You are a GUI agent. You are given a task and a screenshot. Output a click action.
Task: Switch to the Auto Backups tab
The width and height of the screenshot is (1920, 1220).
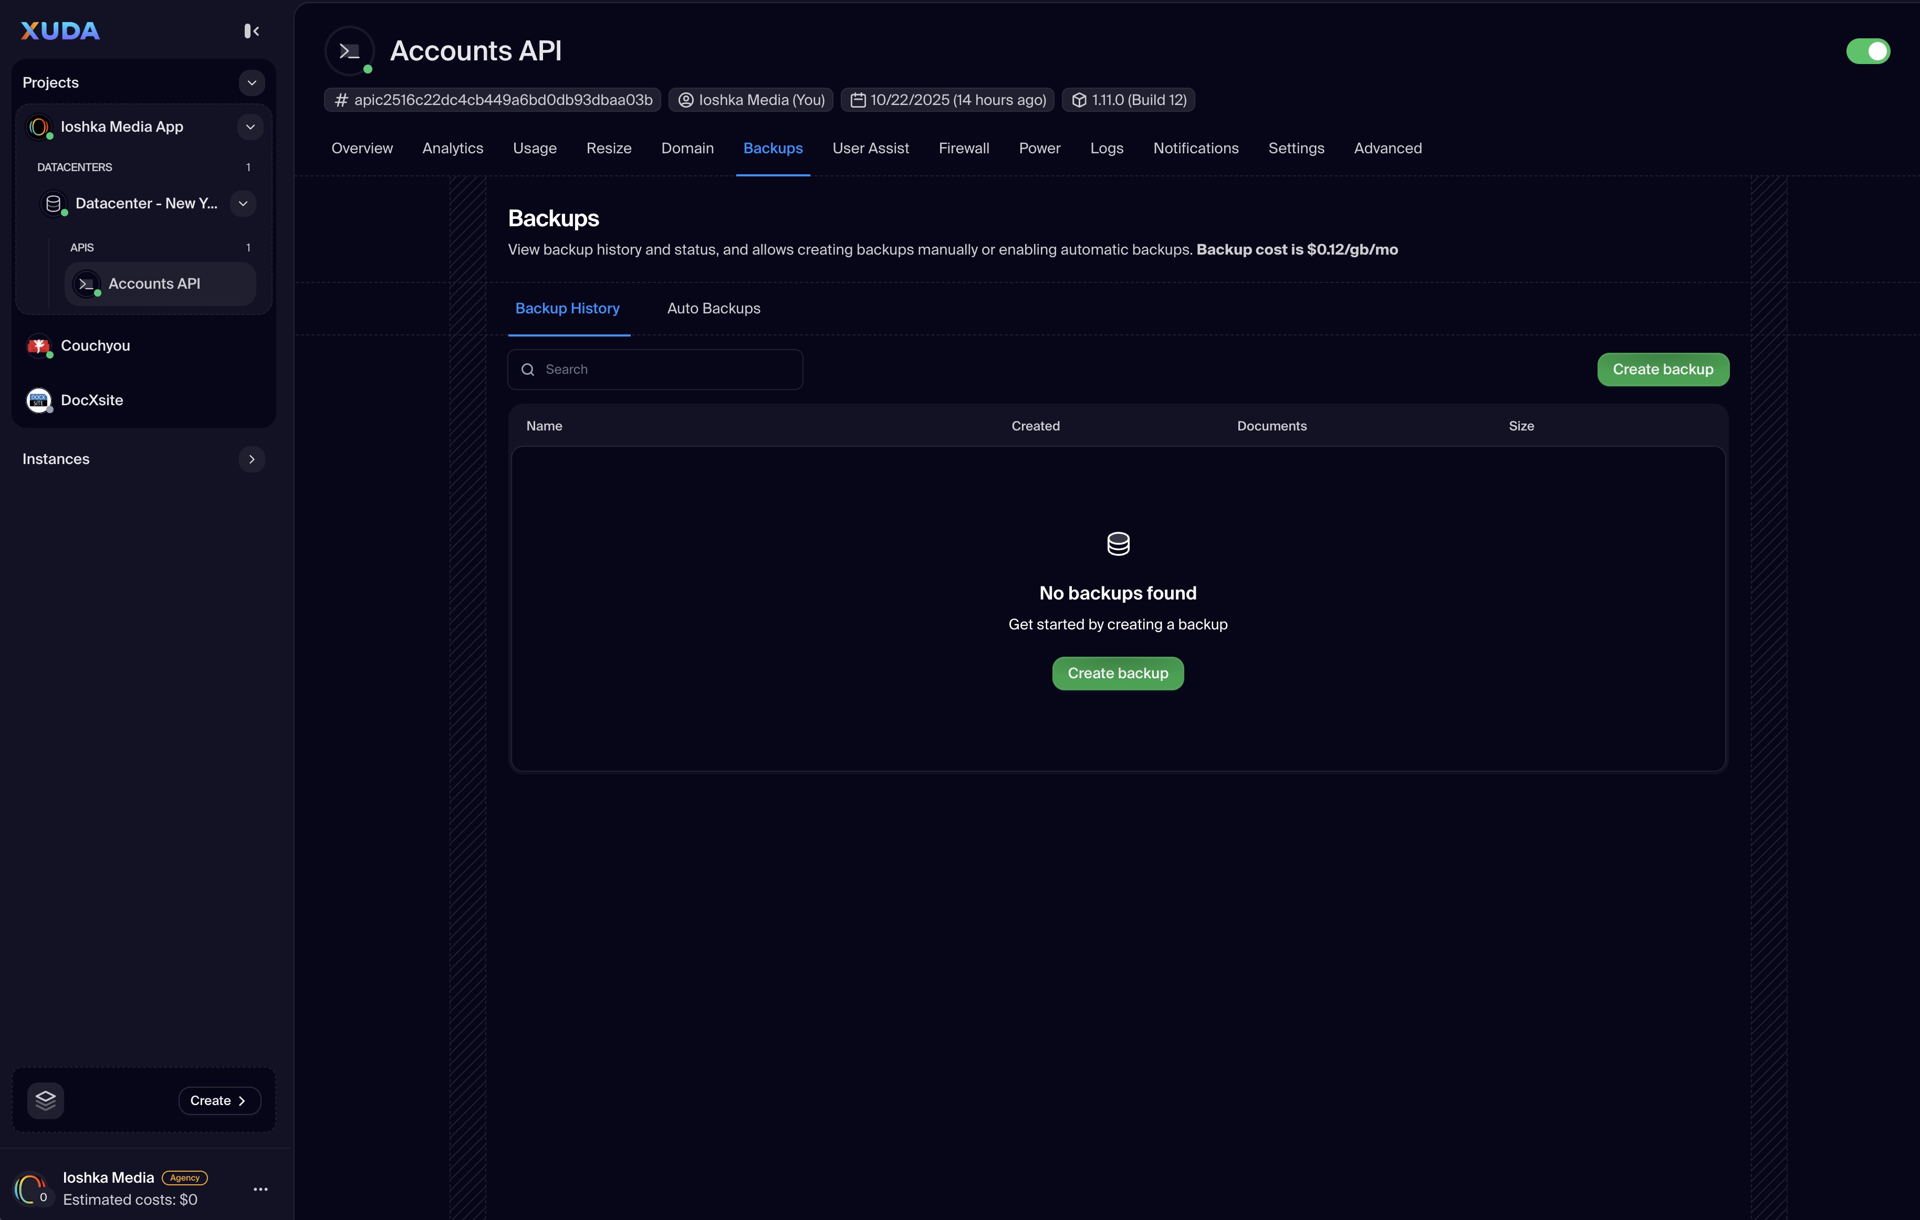tap(713, 308)
